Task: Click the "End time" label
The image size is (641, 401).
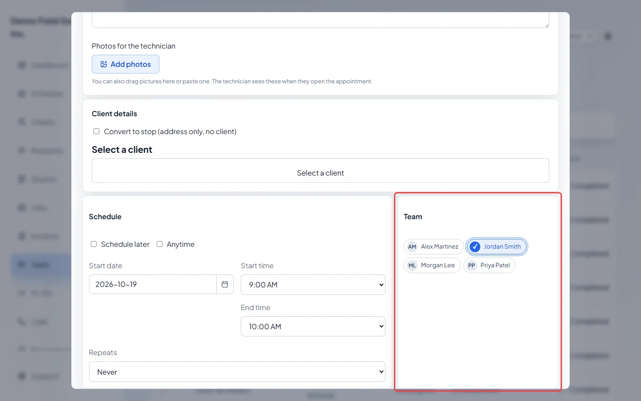Action: [x=256, y=307]
